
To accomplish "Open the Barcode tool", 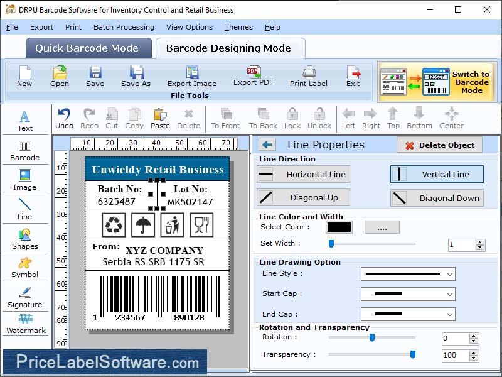I will click(25, 150).
